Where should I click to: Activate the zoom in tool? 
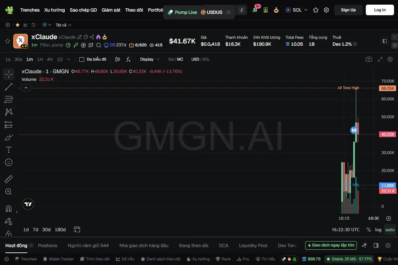pyautogui.click(x=9, y=192)
